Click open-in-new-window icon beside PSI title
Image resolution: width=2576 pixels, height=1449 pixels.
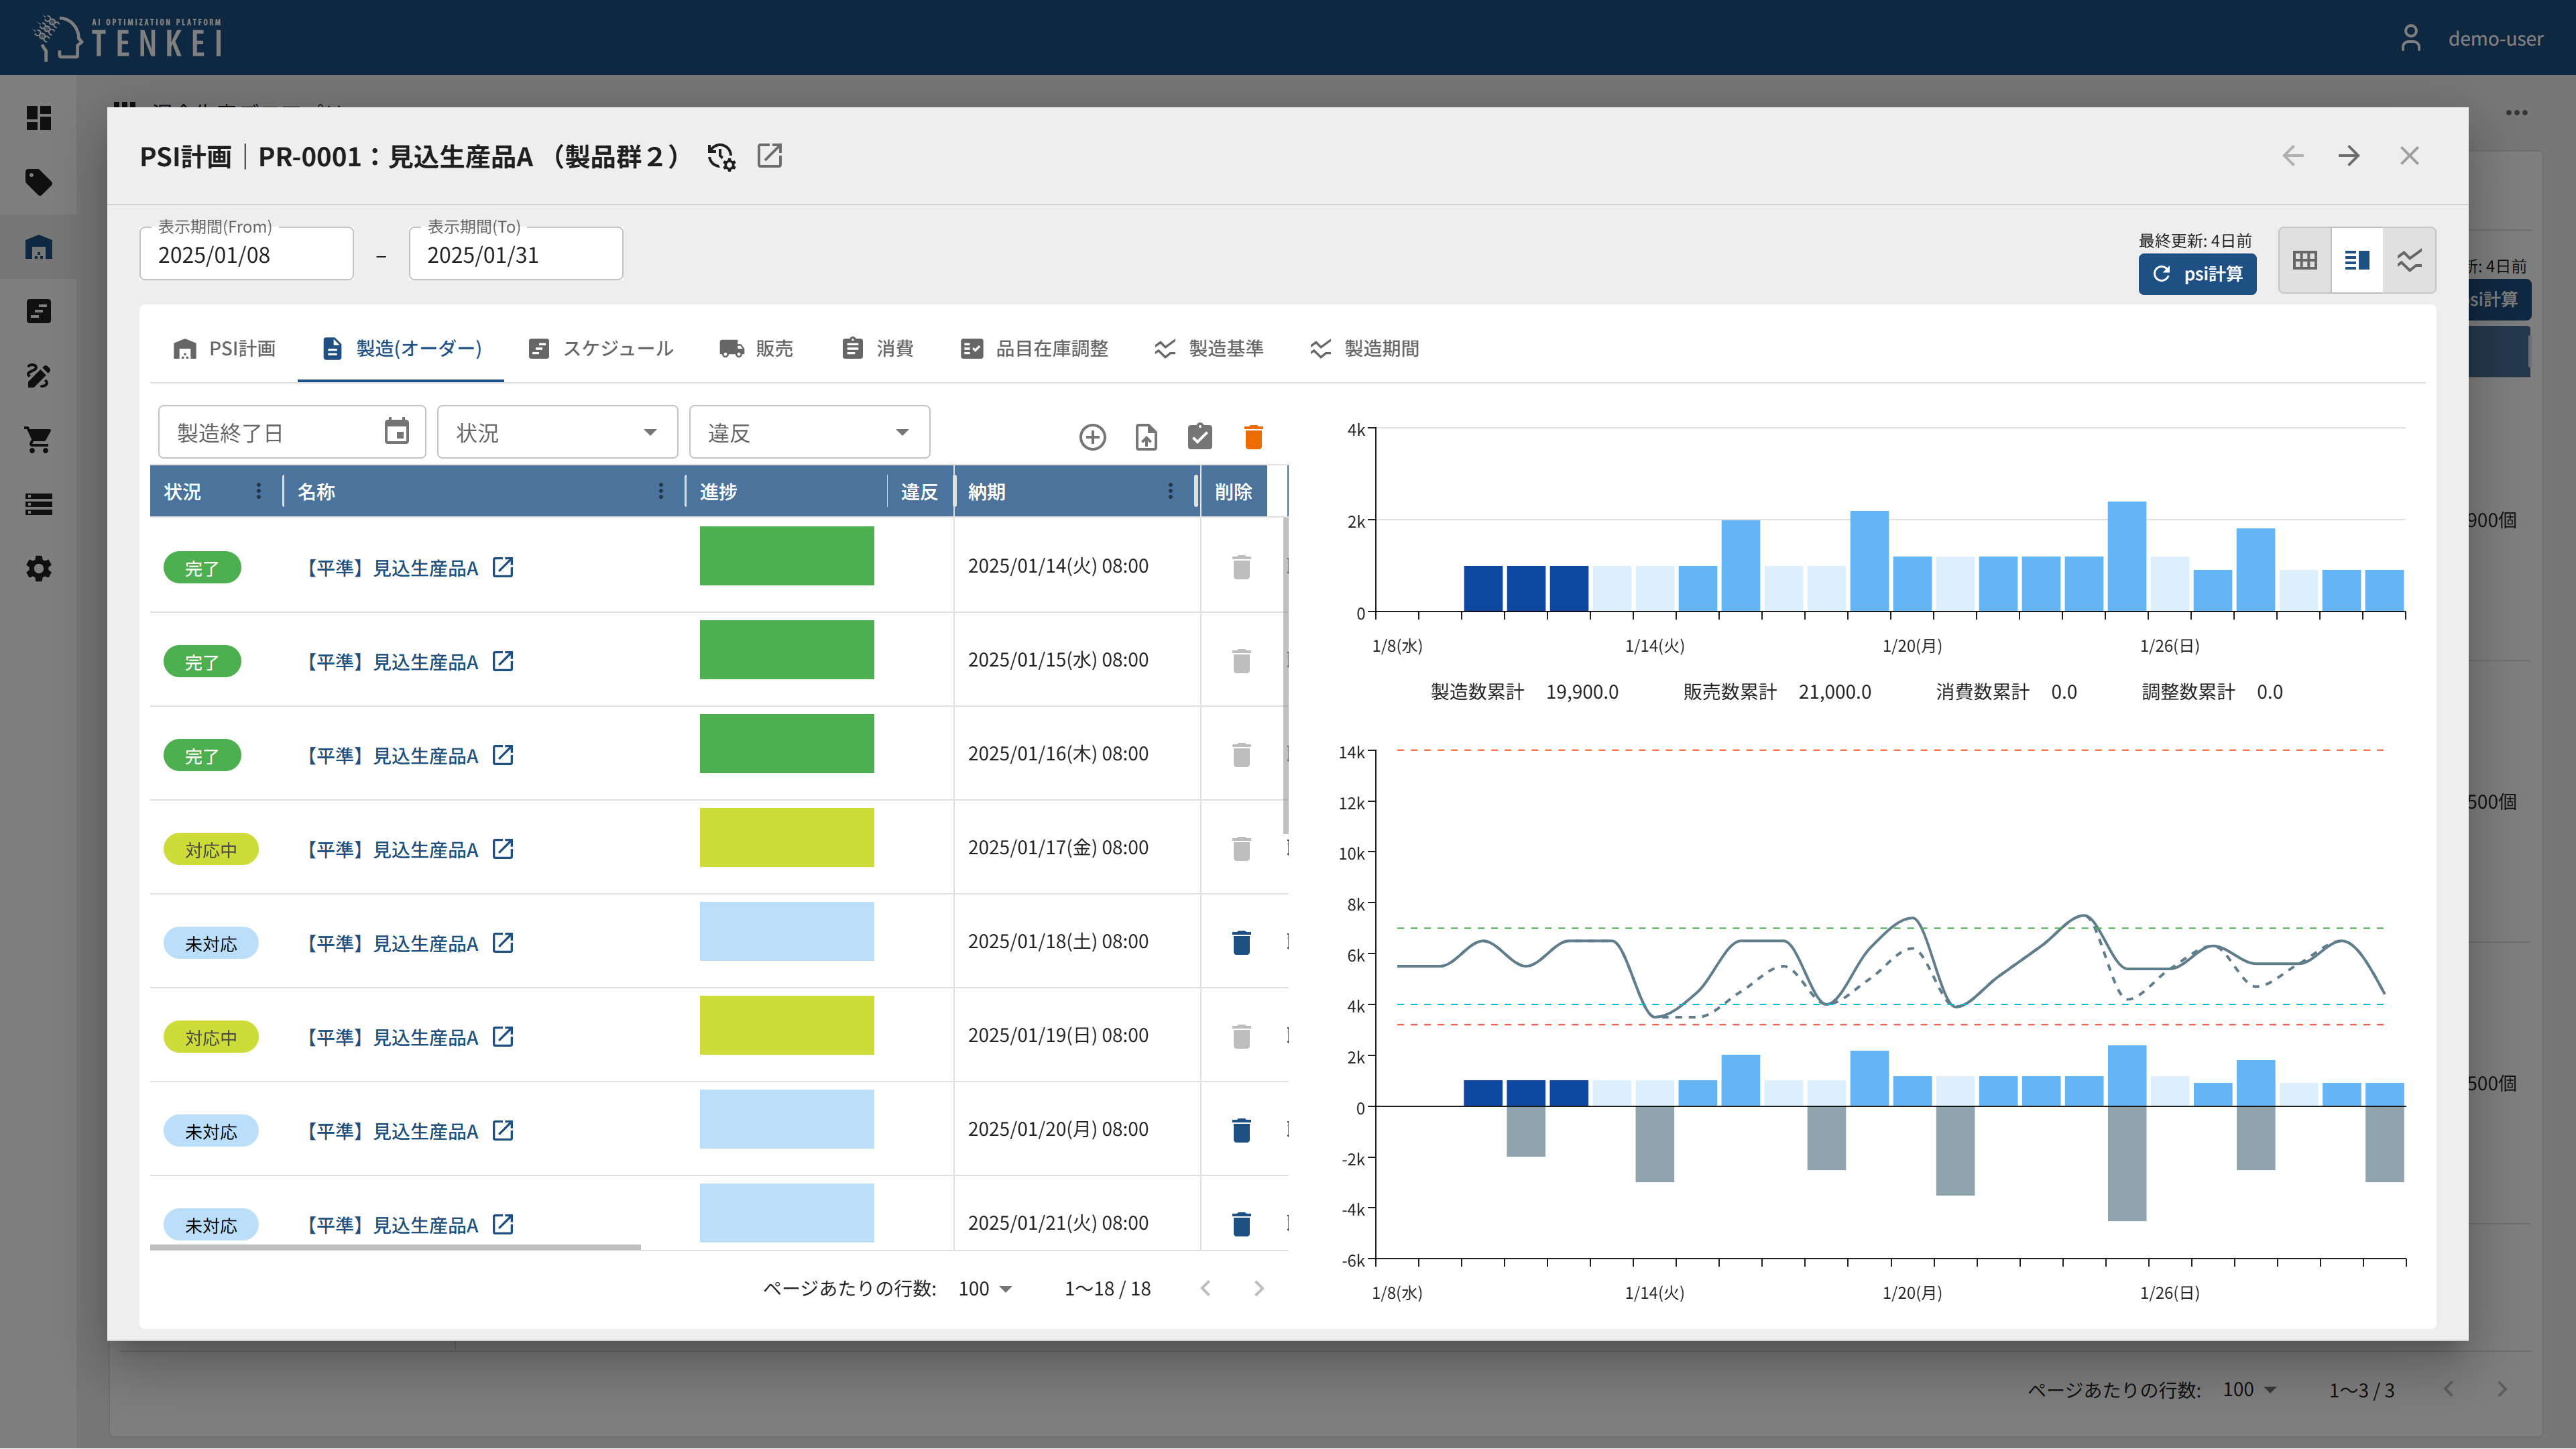[769, 156]
